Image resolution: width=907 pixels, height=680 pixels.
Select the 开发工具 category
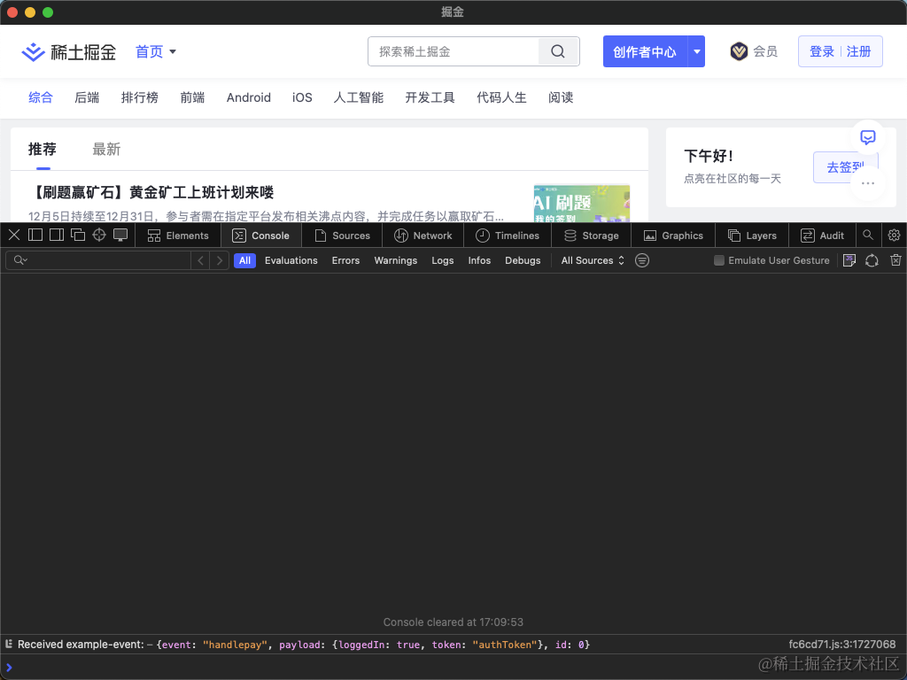(430, 97)
